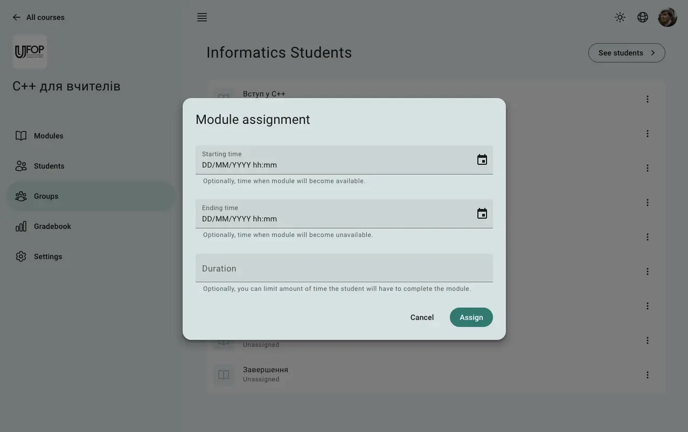Screen dimensions: 688x432
Task: Open the Students section icon
Action: point(21,165)
